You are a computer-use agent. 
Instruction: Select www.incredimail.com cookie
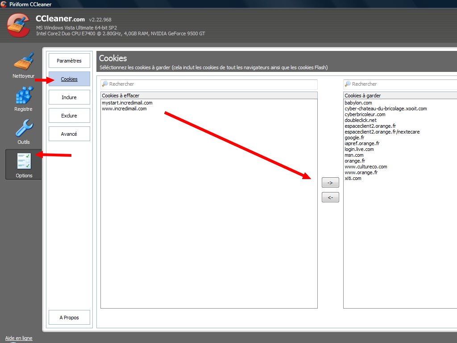click(124, 109)
